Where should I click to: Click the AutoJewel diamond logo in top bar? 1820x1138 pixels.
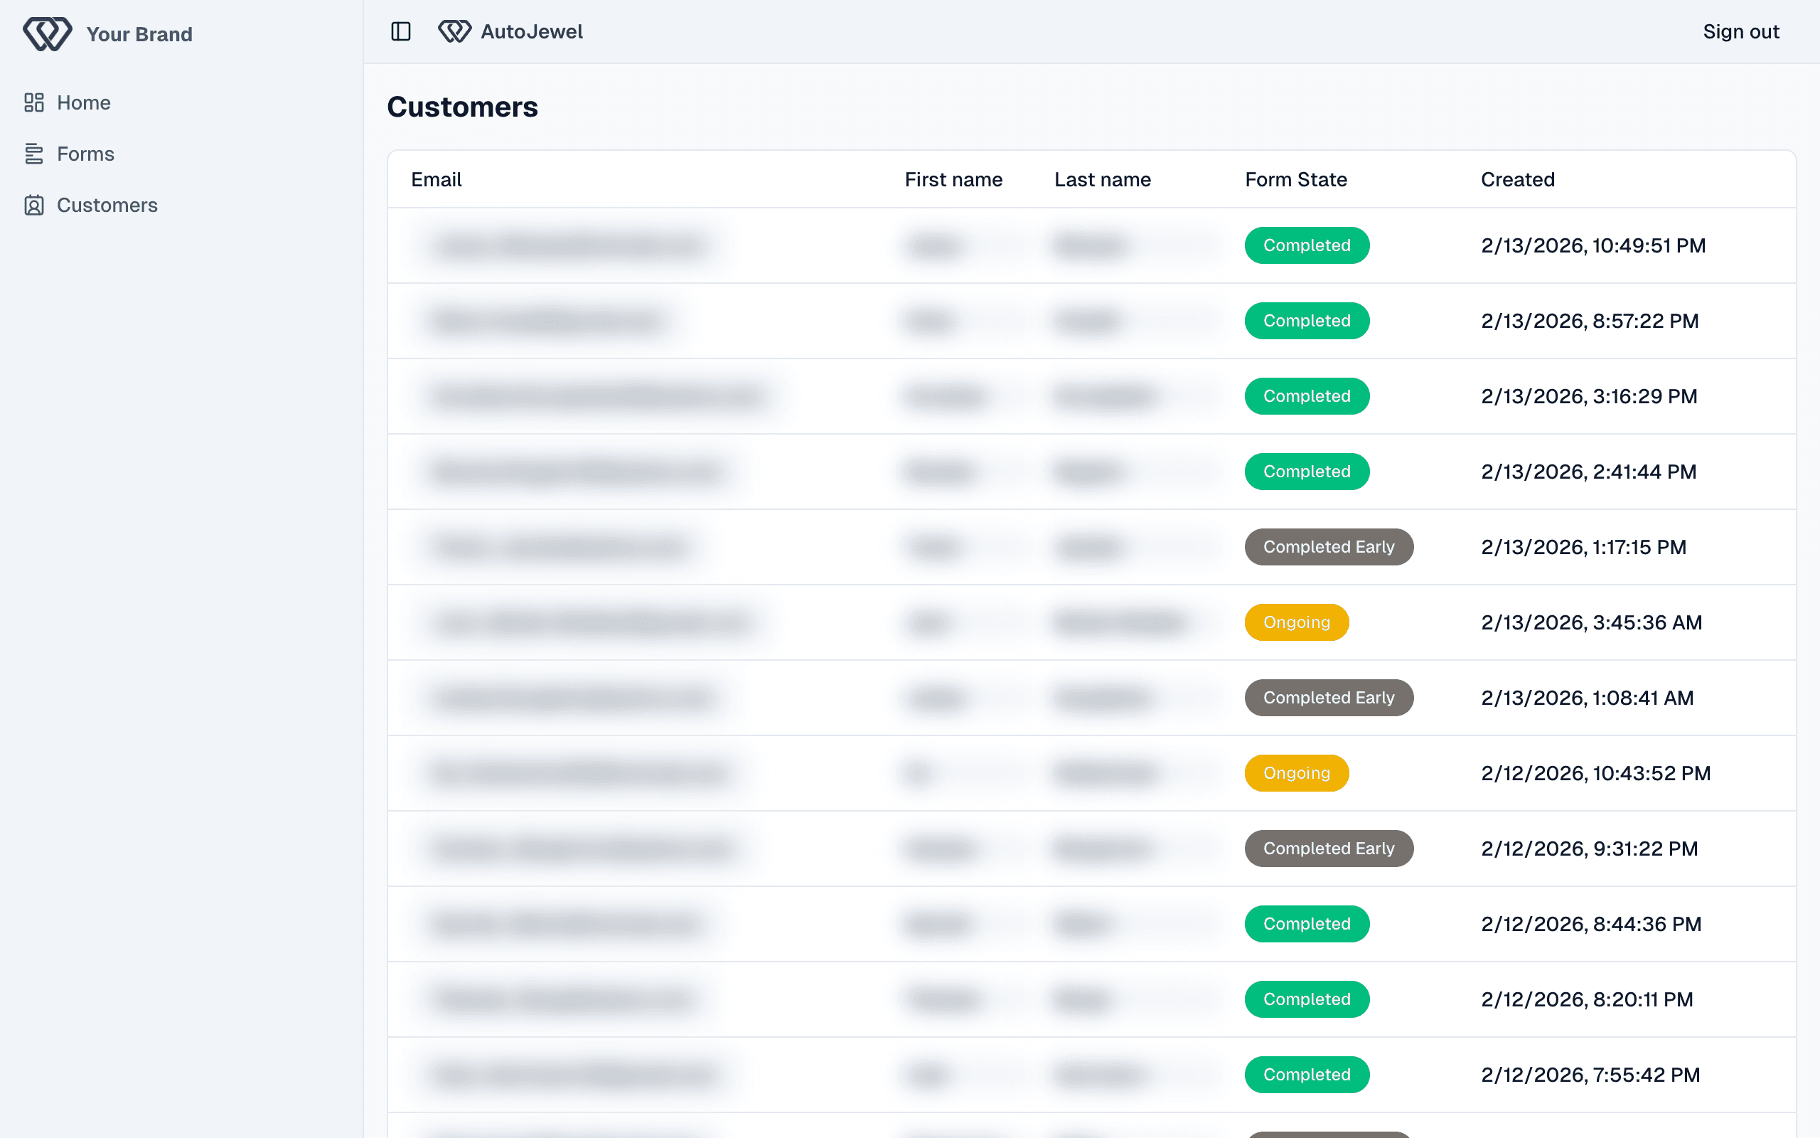click(455, 31)
